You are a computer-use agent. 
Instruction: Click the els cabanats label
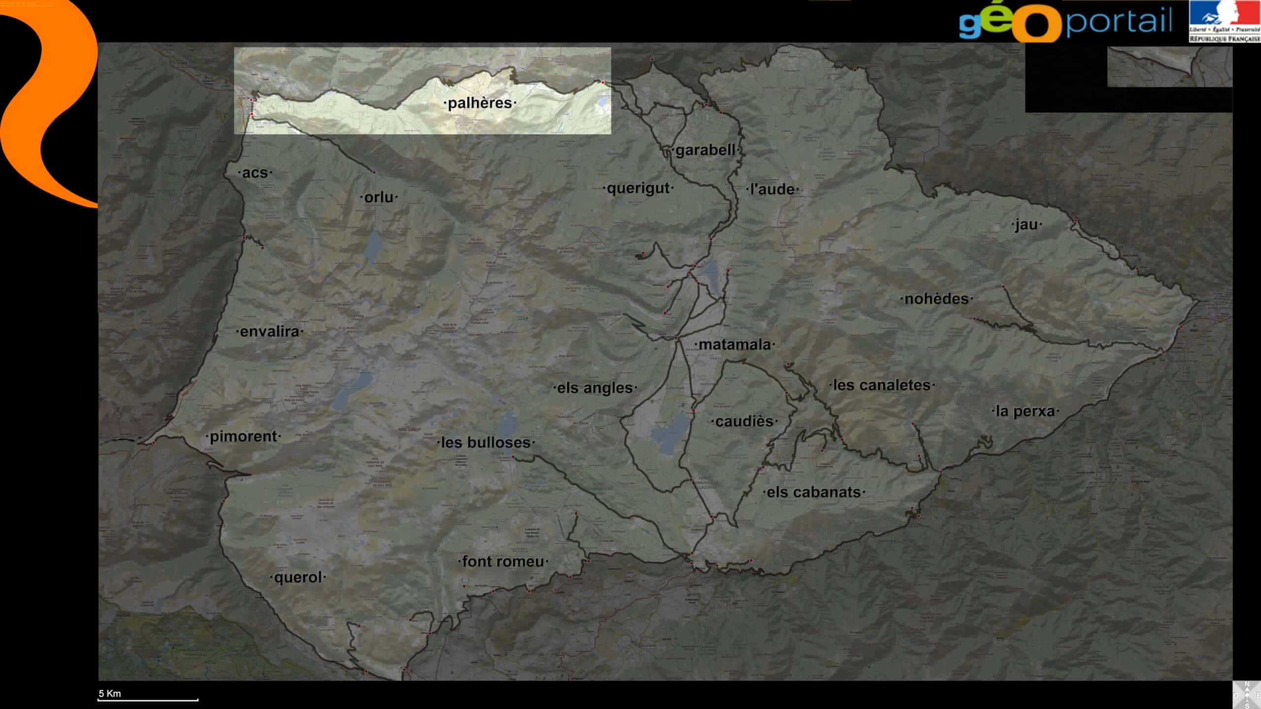click(x=814, y=492)
